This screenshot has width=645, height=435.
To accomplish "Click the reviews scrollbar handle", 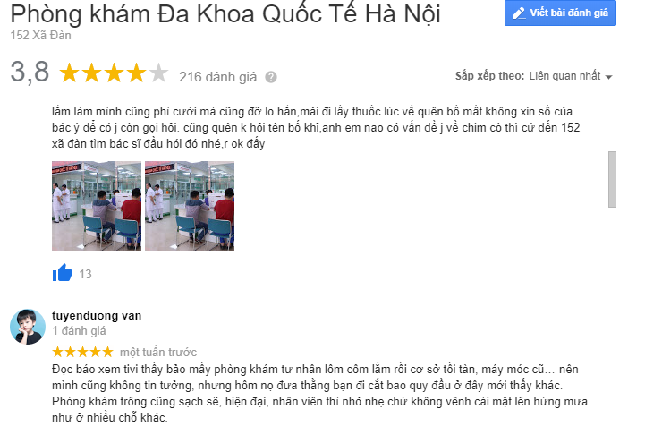I will (612, 179).
